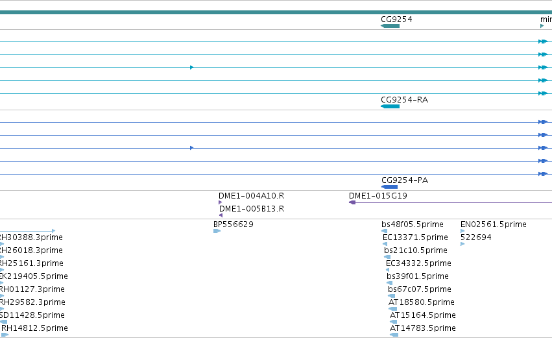The height and width of the screenshot is (338, 552).
Task: Select the AT15164.5prime EST label
Action: 423,315
